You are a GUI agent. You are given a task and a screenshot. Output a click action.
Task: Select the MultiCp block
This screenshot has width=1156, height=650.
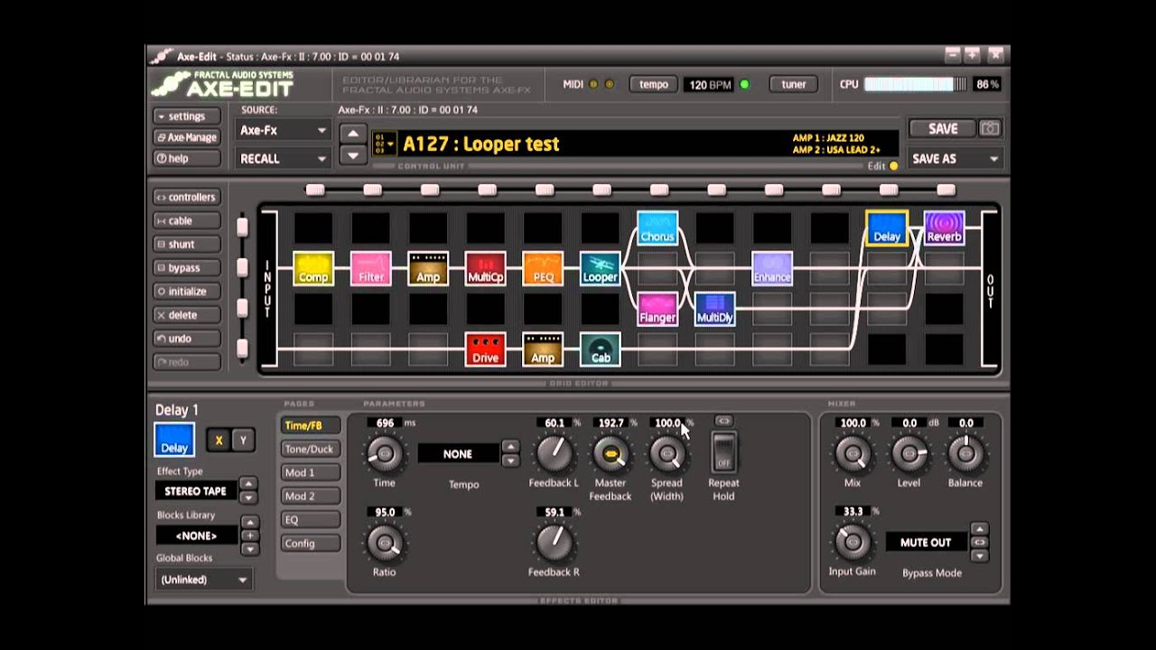[486, 268]
